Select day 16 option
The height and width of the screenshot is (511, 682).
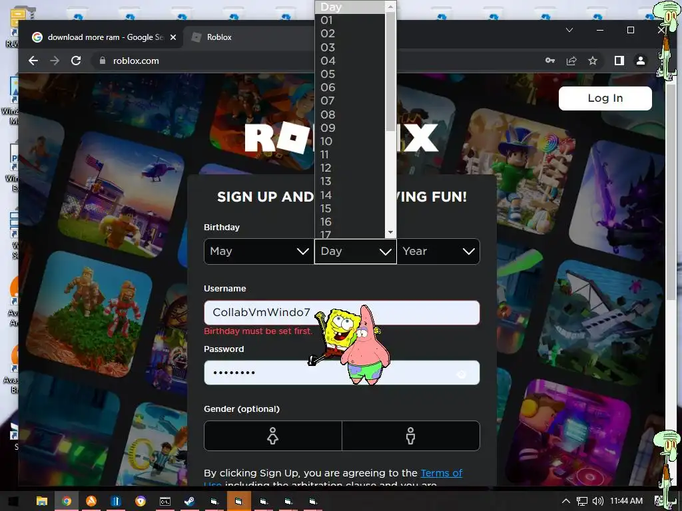tap(350, 222)
